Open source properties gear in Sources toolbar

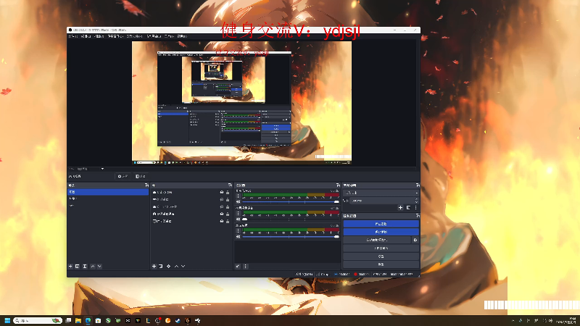click(169, 266)
